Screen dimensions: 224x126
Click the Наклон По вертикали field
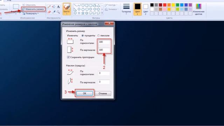104,82
